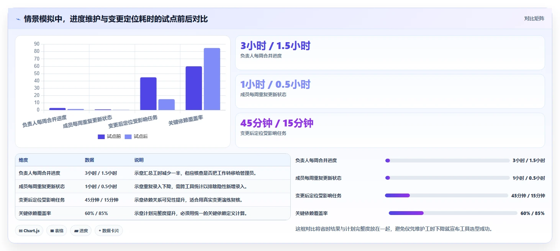Click the chart axis label 成员每周重复更新状态
Screen dimensions: 560x251
[88, 121]
